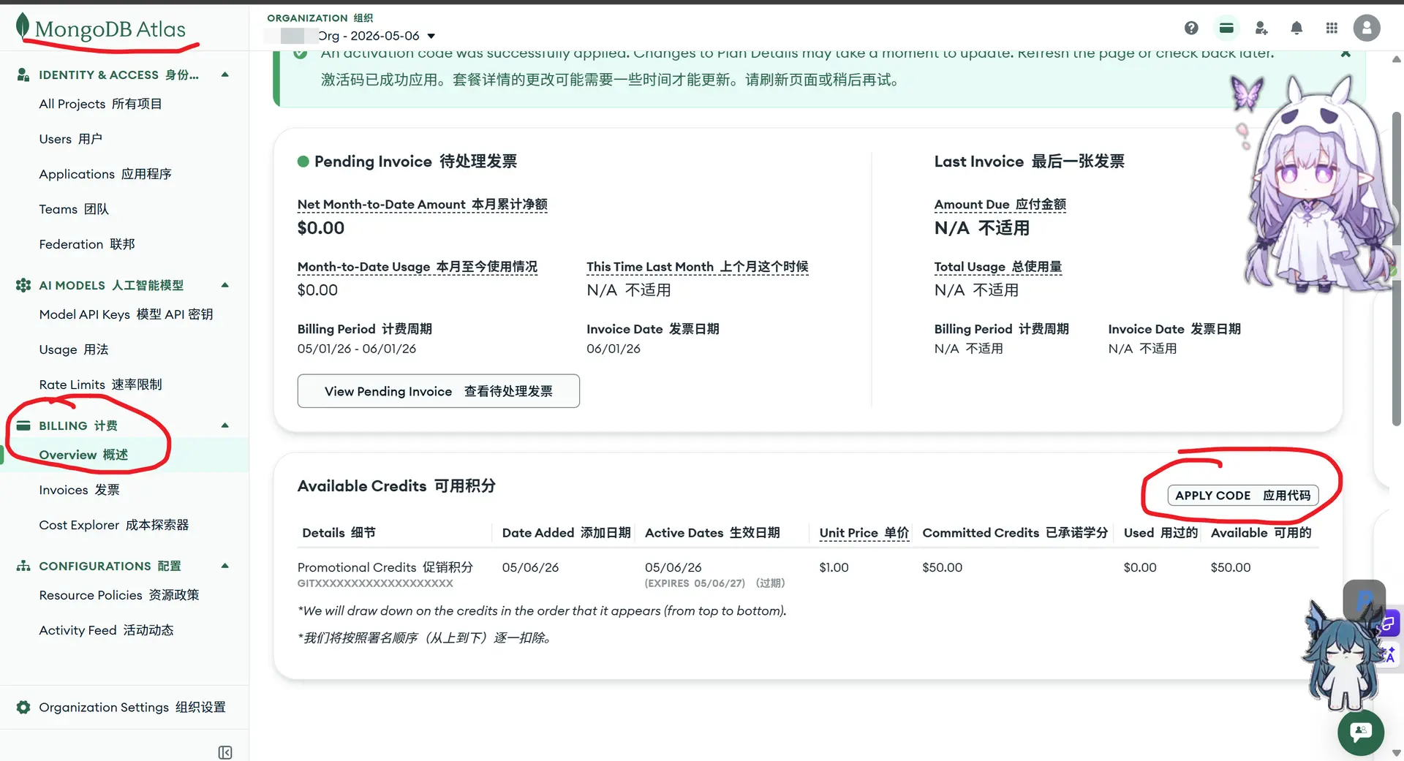Open the support chat bubble

click(1361, 732)
